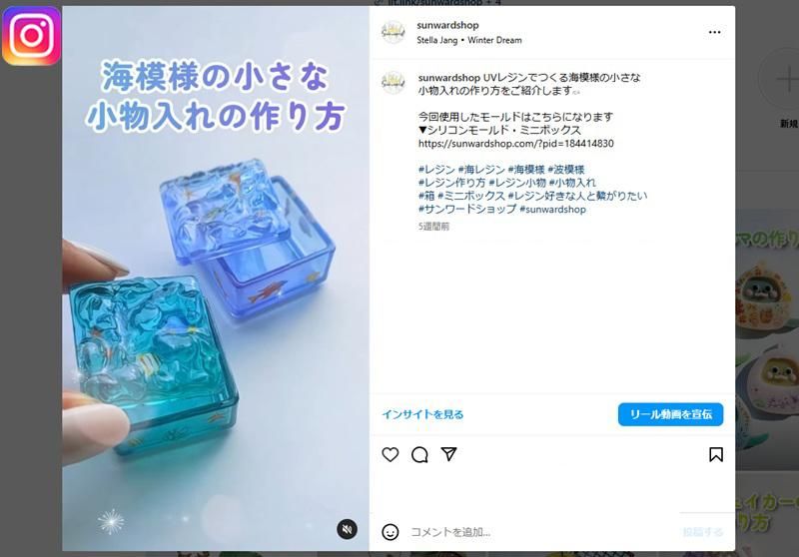Click the Instagram logo
This screenshot has height=557, width=799.
tap(32, 36)
